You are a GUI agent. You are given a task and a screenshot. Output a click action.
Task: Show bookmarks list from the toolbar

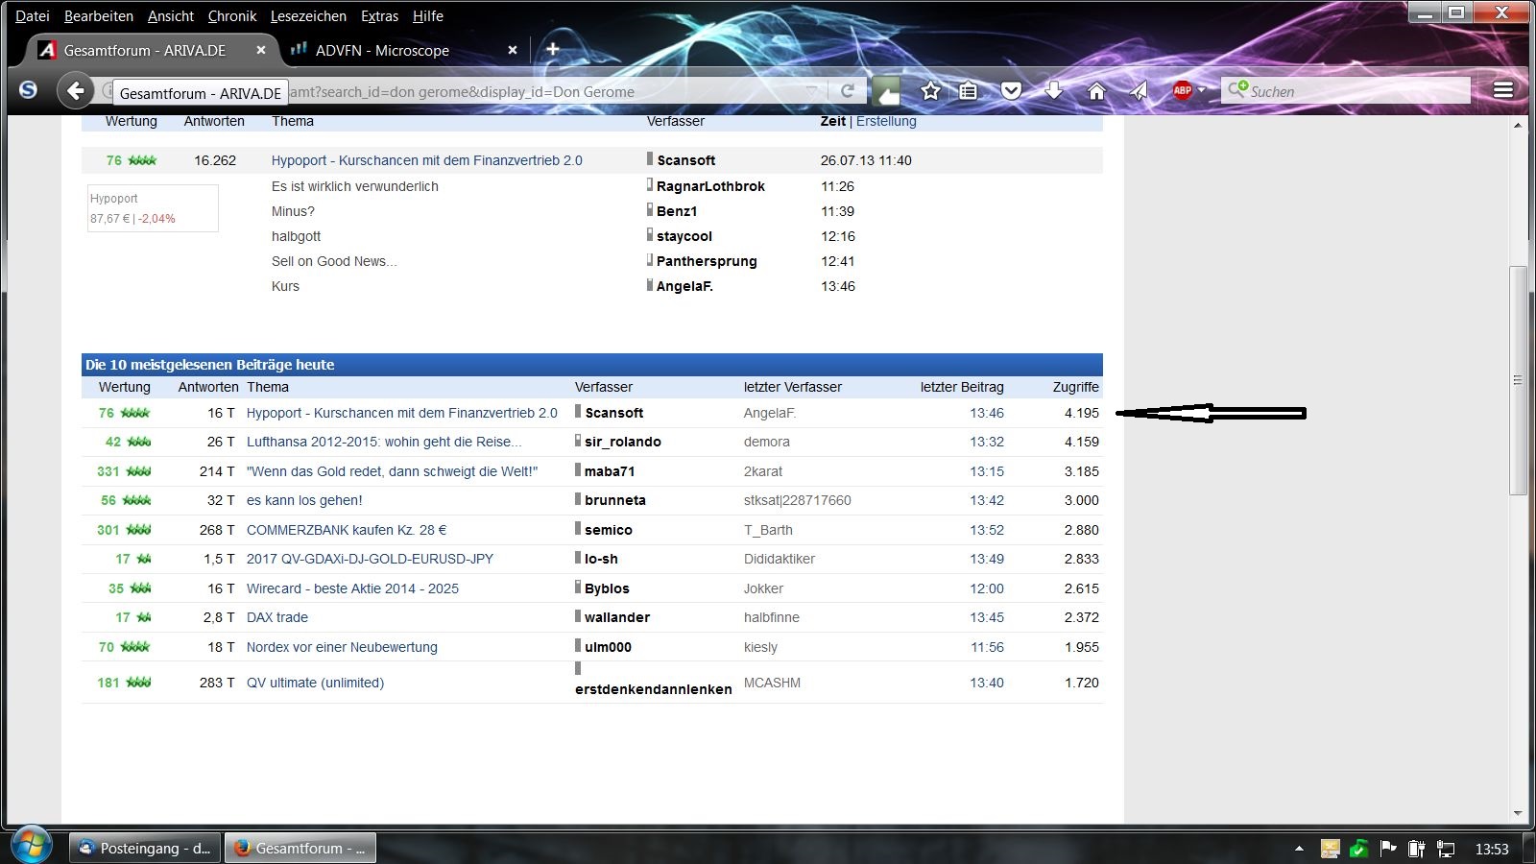[x=969, y=91]
